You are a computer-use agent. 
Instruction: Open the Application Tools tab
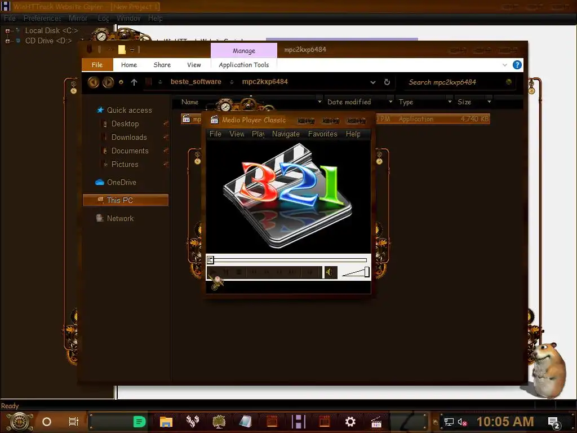243,65
